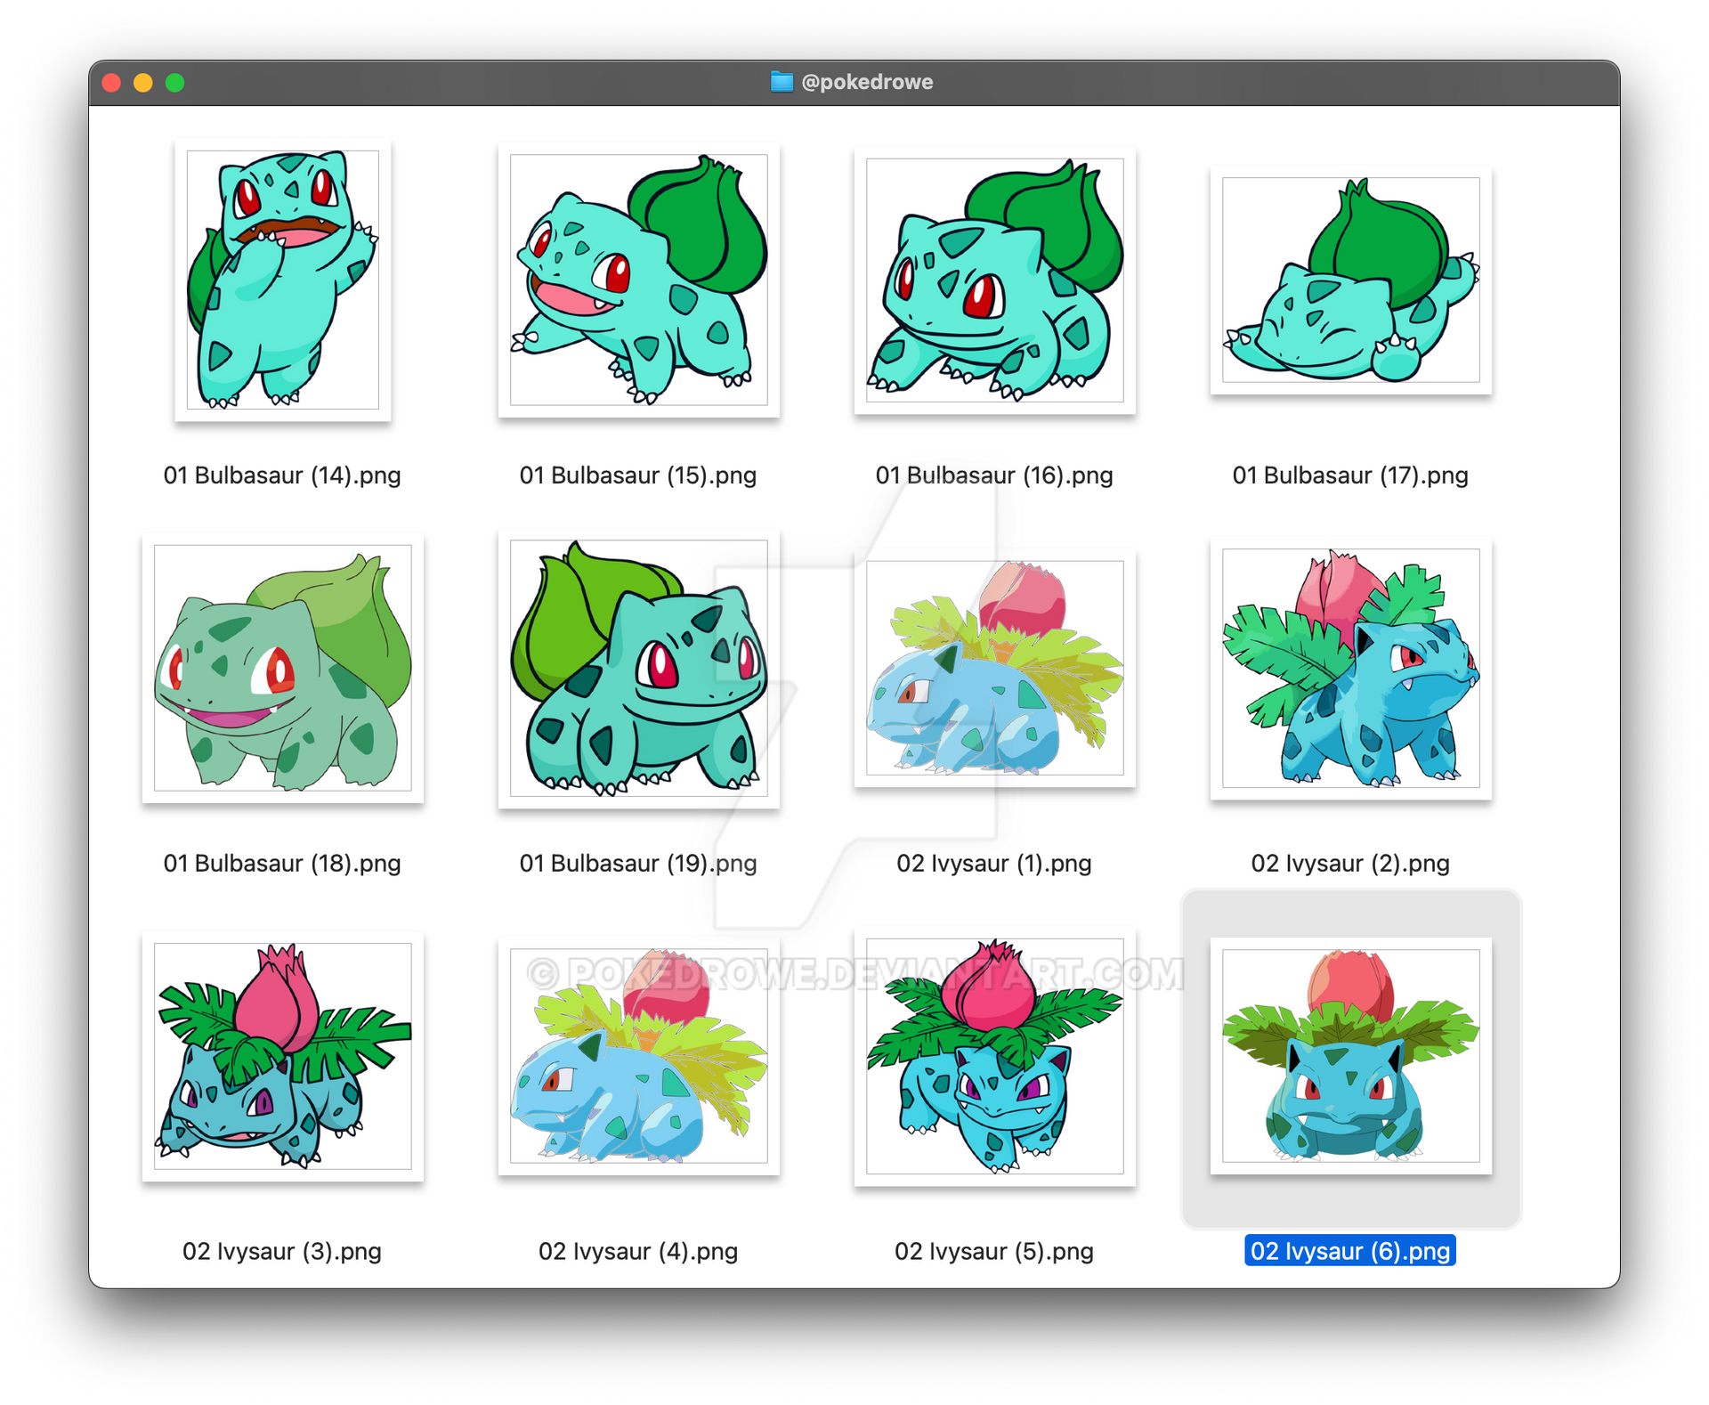1709x1405 pixels.
Task: Click the filename label 02 Ivysaur (3).png
Action: click(282, 1252)
